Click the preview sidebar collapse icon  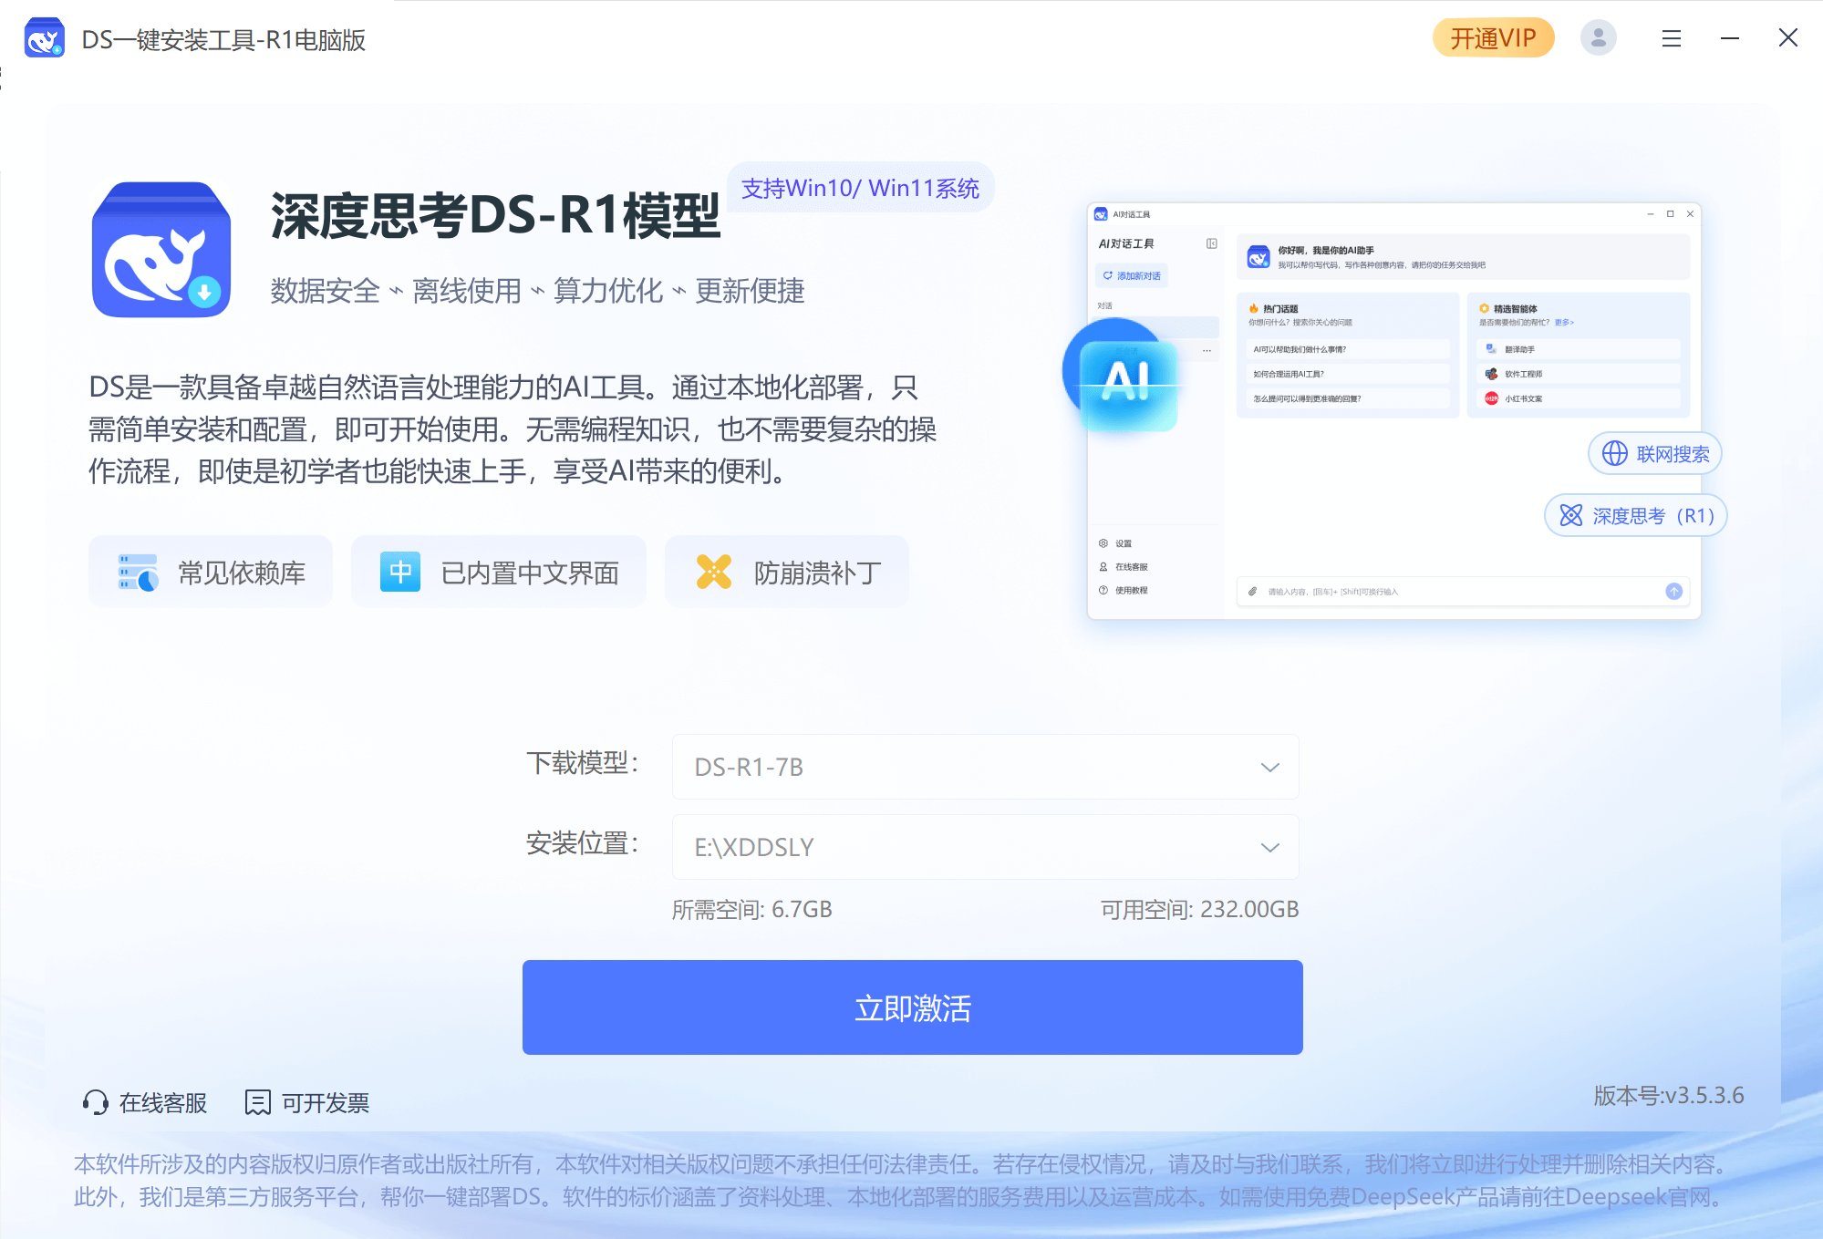pos(1211,243)
